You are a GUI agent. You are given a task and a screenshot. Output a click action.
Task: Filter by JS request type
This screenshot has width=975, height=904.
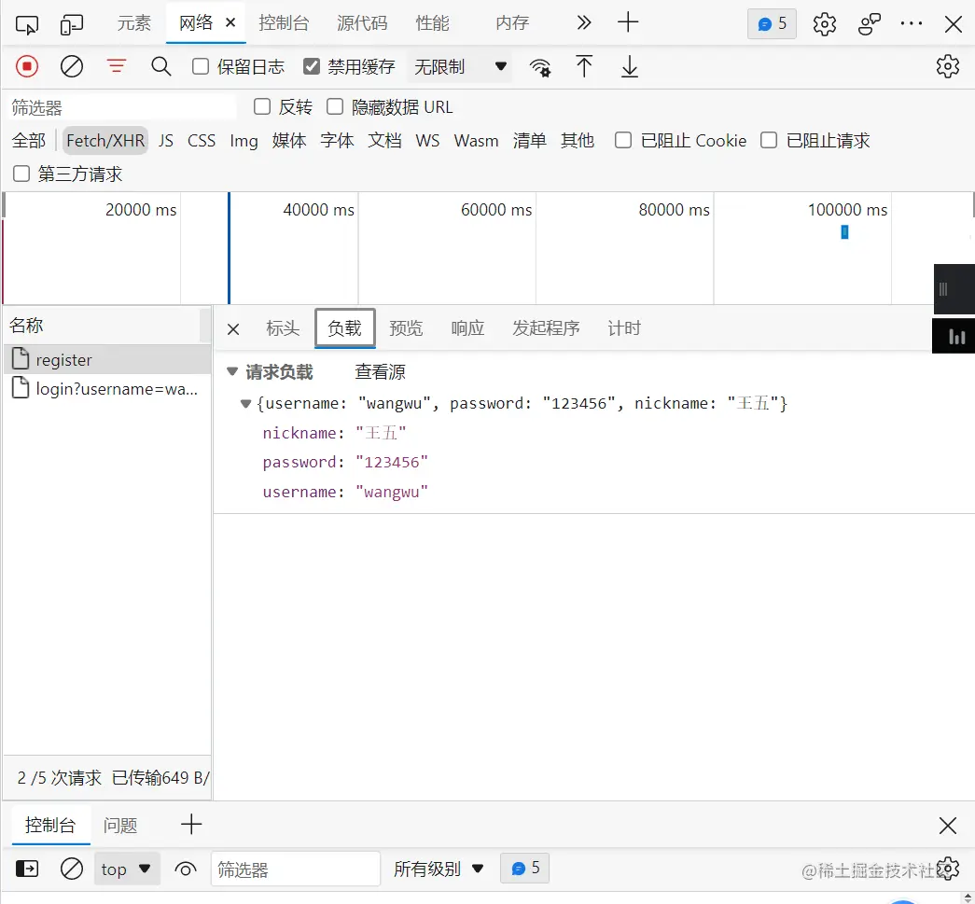click(165, 141)
